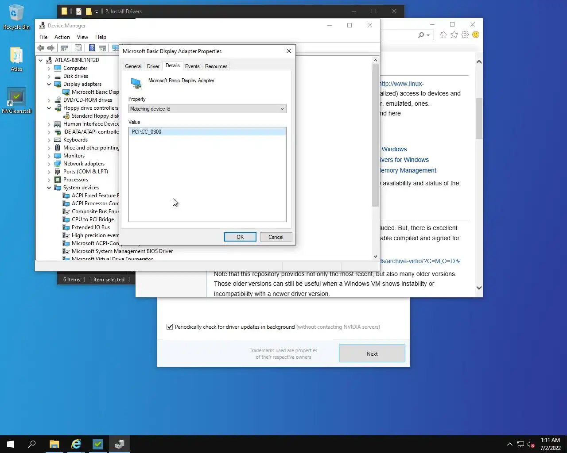Expand the Disk drives node
This screenshot has height=453, width=567.
pyautogui.click(x=49, y=76)
